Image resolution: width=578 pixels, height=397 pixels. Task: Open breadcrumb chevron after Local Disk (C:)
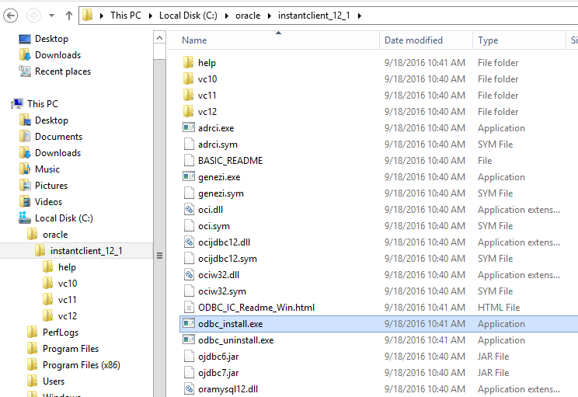[x=227, y=16]
